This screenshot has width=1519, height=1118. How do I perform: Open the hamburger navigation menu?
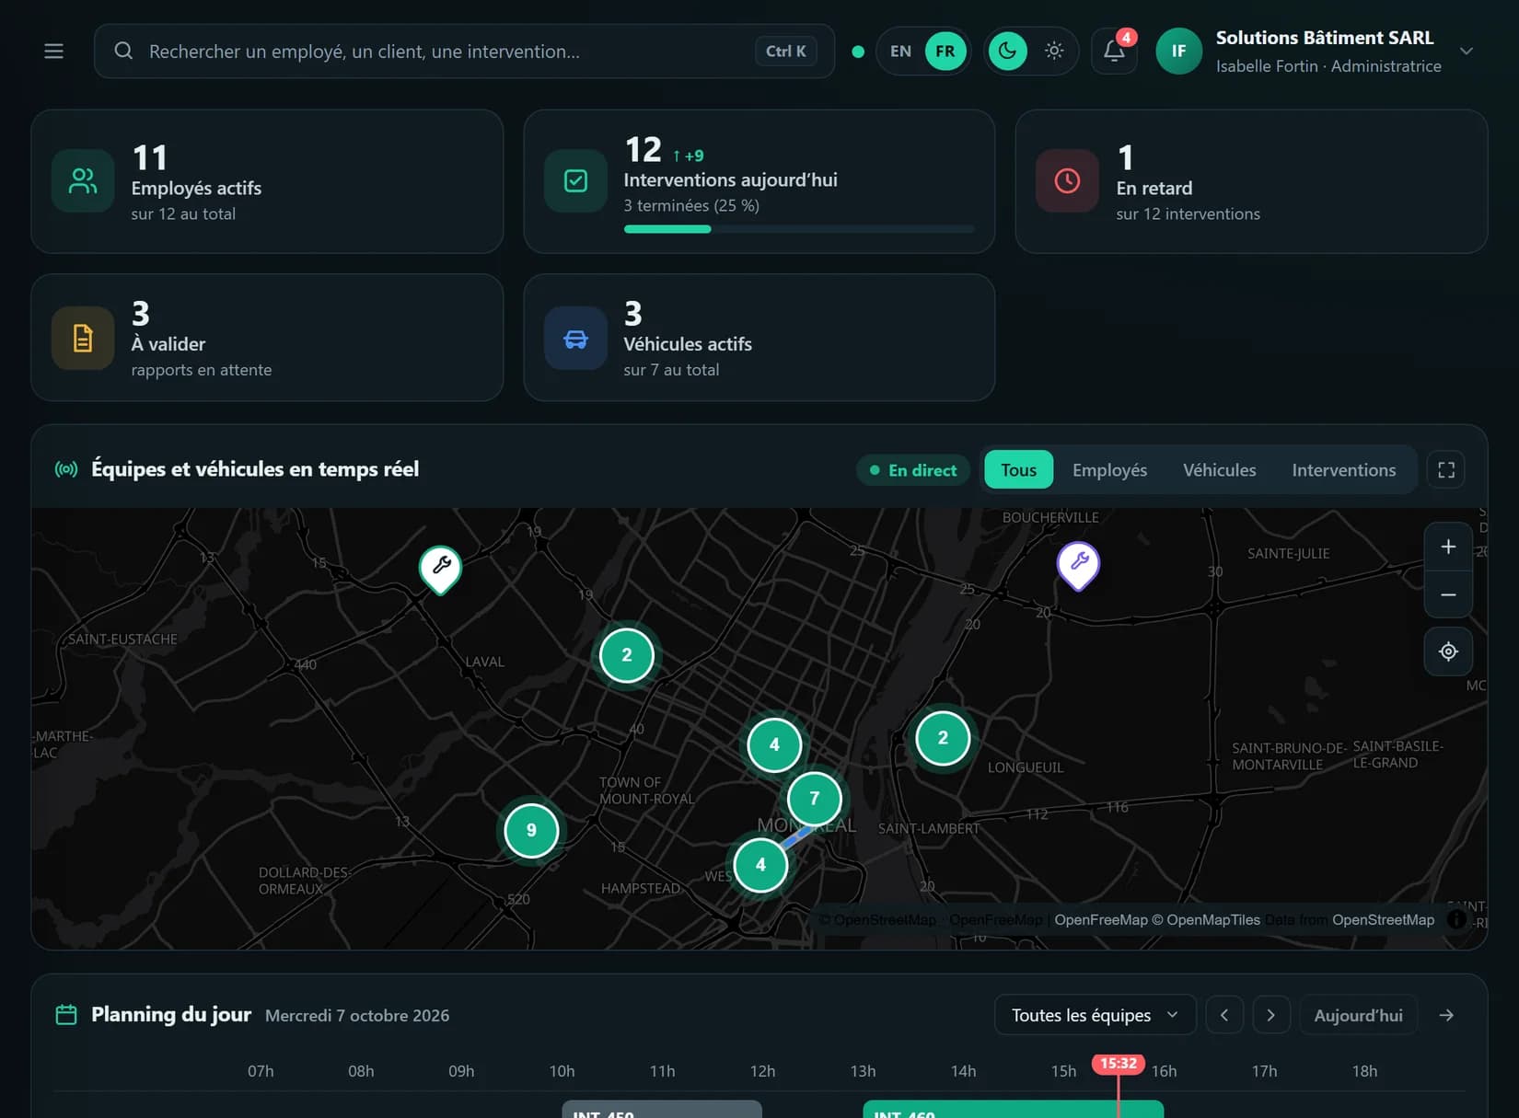click(x=54, y=52)
